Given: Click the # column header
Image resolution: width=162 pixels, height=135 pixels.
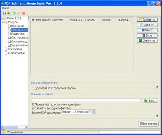Looking at the screenshot, I should [33, 20].
